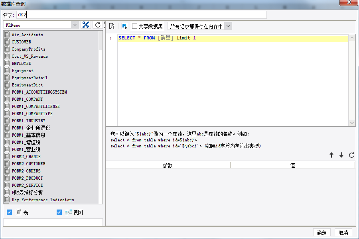Select the EquipmentDetail table
Screen dimensions: 359x239
pyautogui.click(x=30, y=78)
